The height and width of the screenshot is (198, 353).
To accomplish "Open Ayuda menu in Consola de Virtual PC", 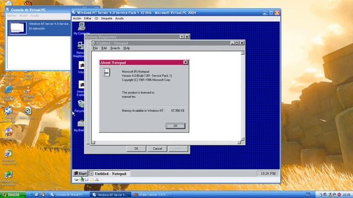I will click(35, 16).
